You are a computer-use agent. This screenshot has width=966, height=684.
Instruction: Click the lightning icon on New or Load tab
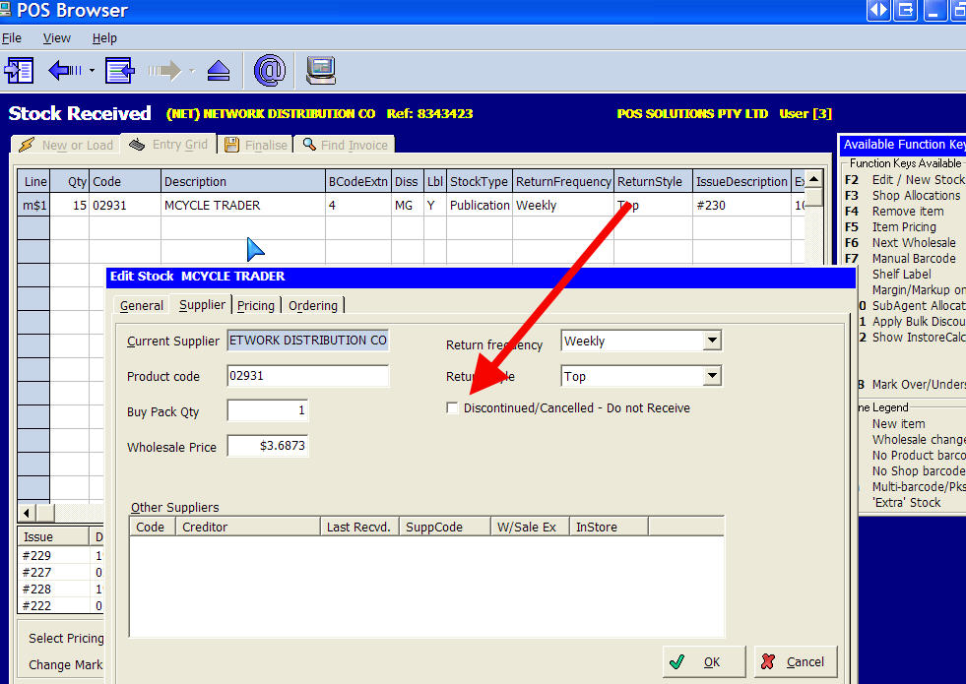(x=27, y=145)
